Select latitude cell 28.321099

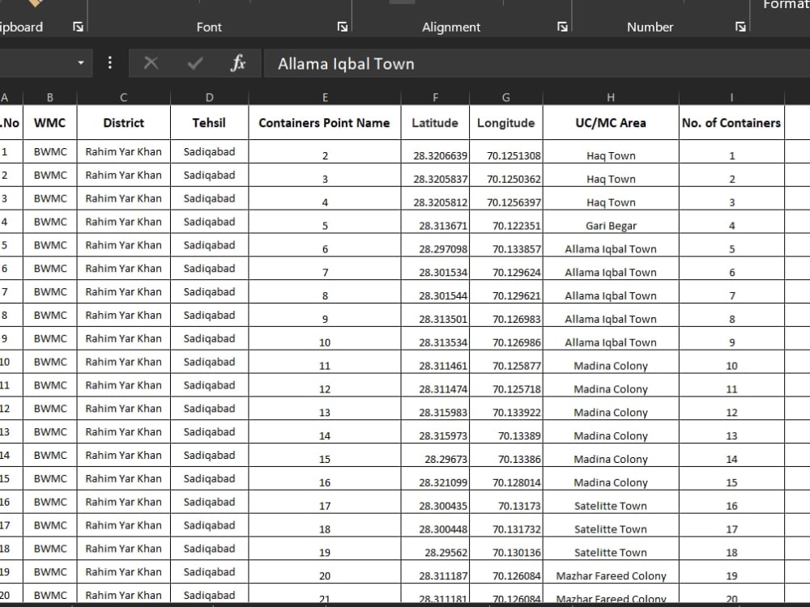click(436, 478)
